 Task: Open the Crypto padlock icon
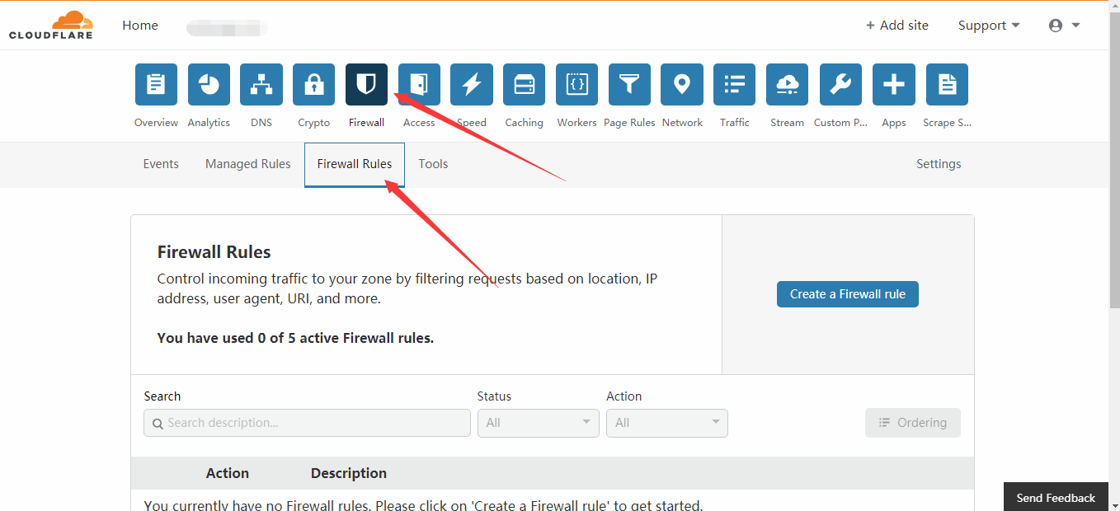pos(313,85)
